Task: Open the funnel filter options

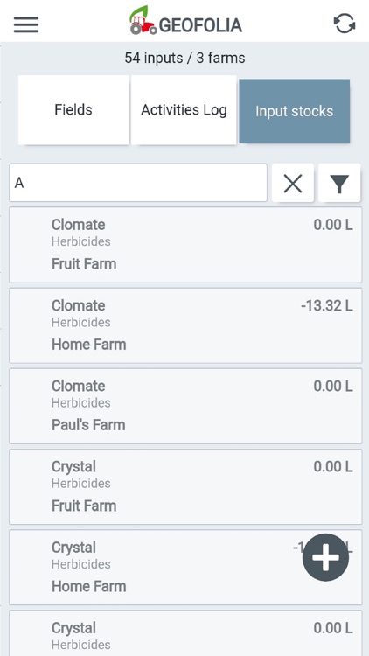Action: point(339,184)
